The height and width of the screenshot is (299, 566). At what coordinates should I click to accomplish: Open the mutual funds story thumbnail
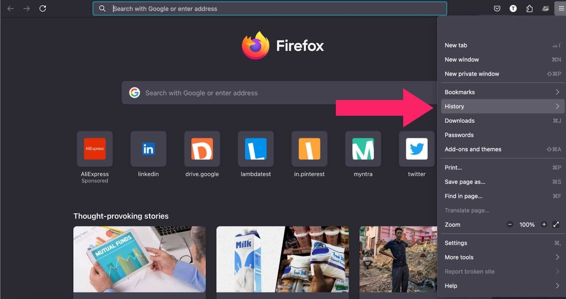pyautogui.click(x=139, y=259)
